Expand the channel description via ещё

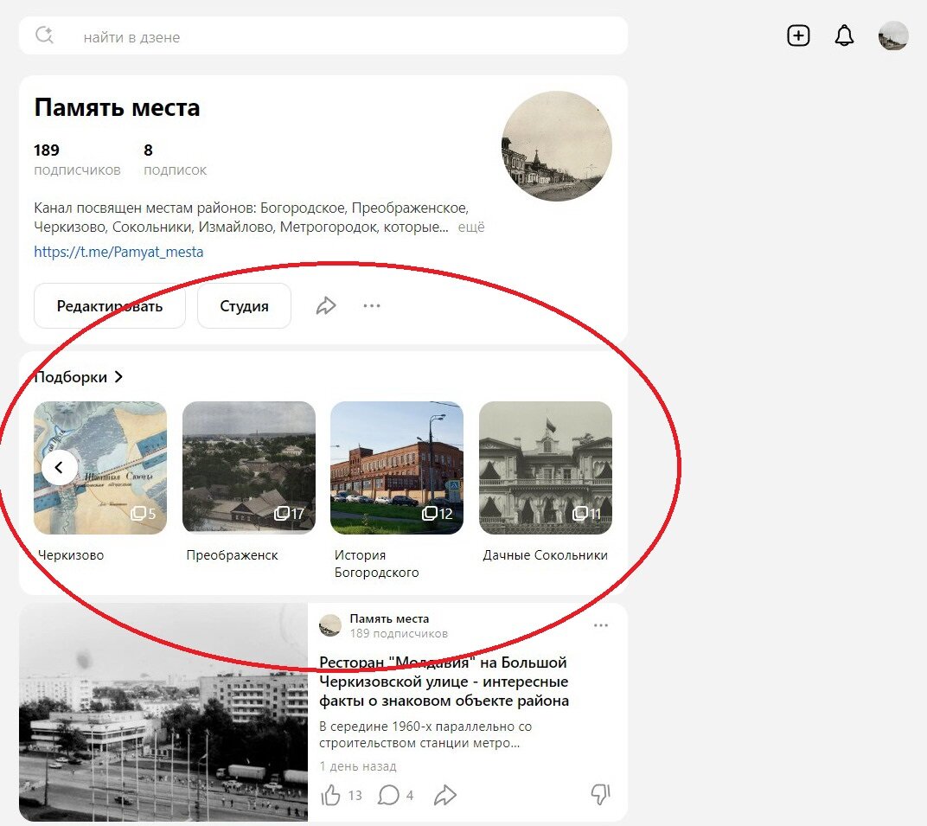(472, 227)
